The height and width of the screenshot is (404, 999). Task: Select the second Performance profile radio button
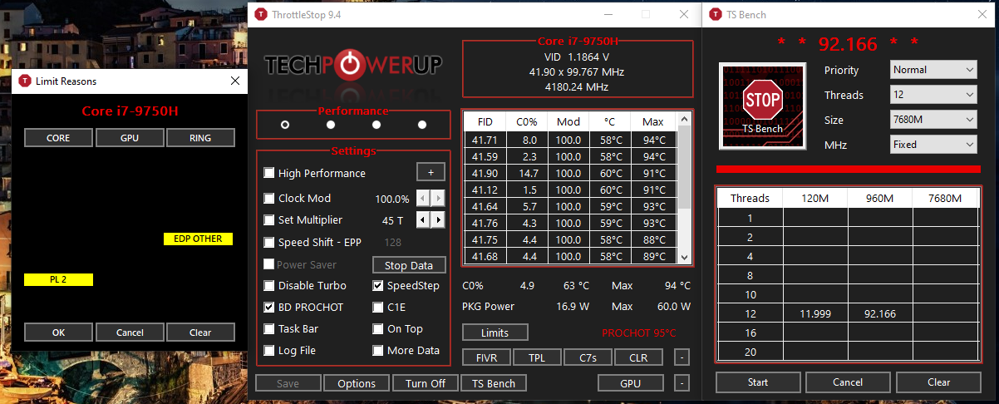point(331,125)
